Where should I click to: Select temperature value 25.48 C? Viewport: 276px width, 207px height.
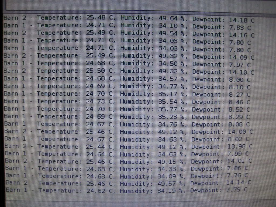pos(99,18)
